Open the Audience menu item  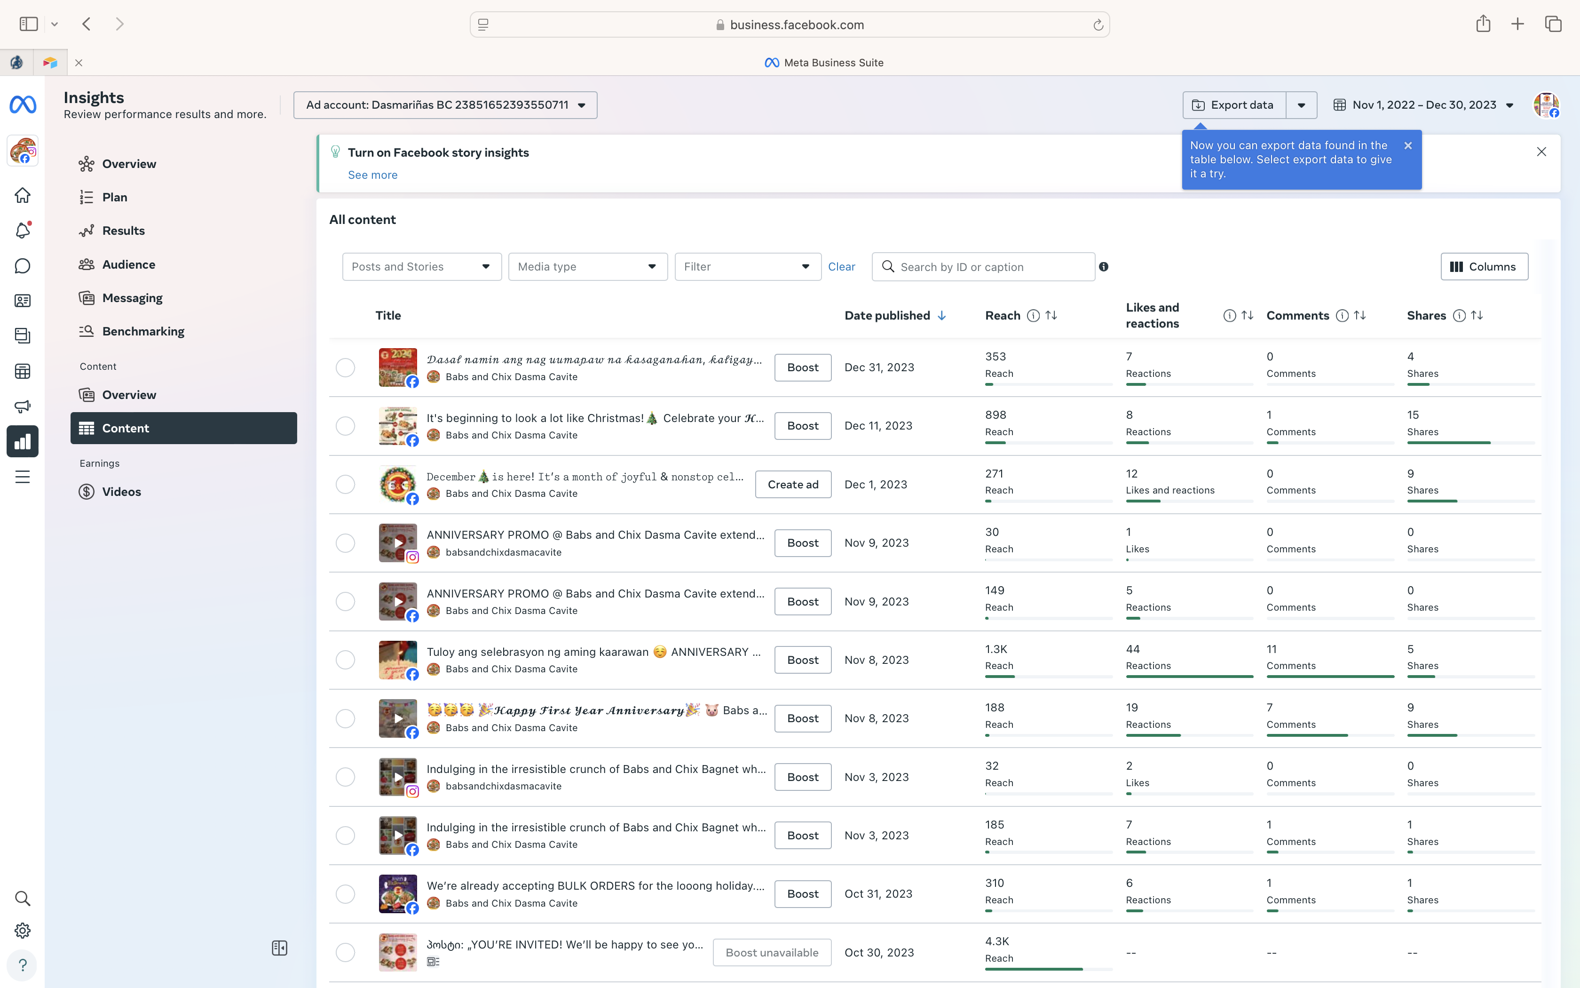coord(129,264)
